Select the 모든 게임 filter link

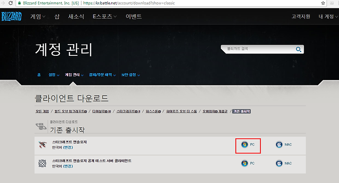tap(42, 111)
